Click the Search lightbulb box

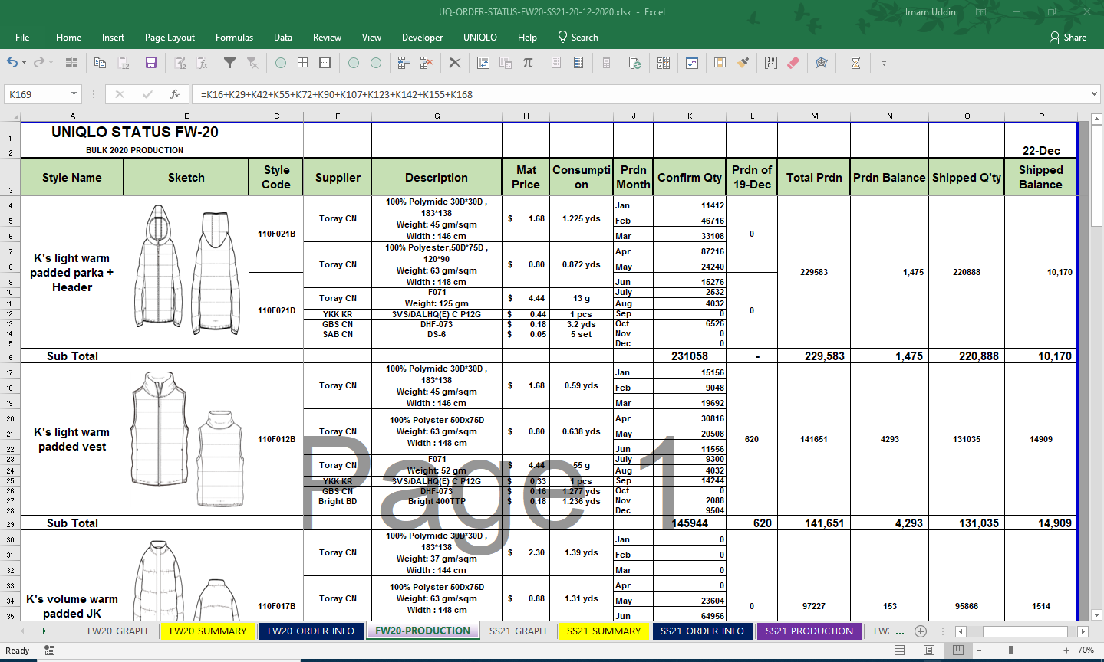coord(578,37)
